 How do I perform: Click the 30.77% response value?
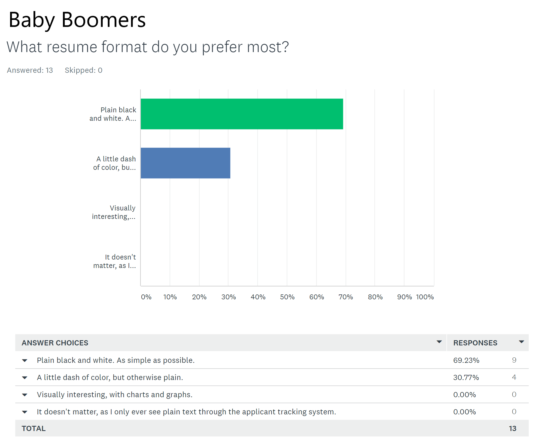pos(466,378)
